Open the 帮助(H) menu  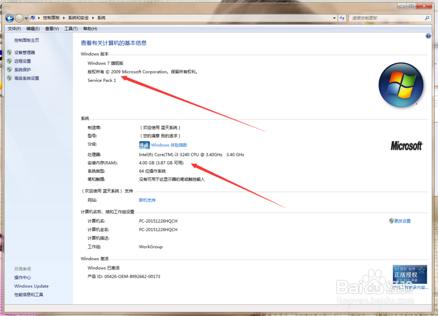click(90, 29)
